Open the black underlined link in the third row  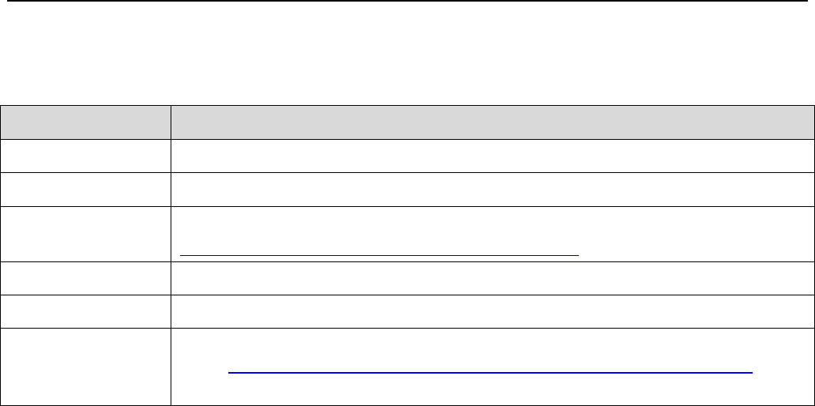pos(379,254)
